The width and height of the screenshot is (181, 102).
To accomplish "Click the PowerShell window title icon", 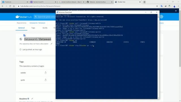I will pos(57,12).
